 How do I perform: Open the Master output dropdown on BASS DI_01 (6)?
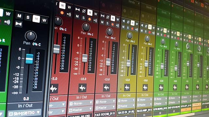(126, 106)
